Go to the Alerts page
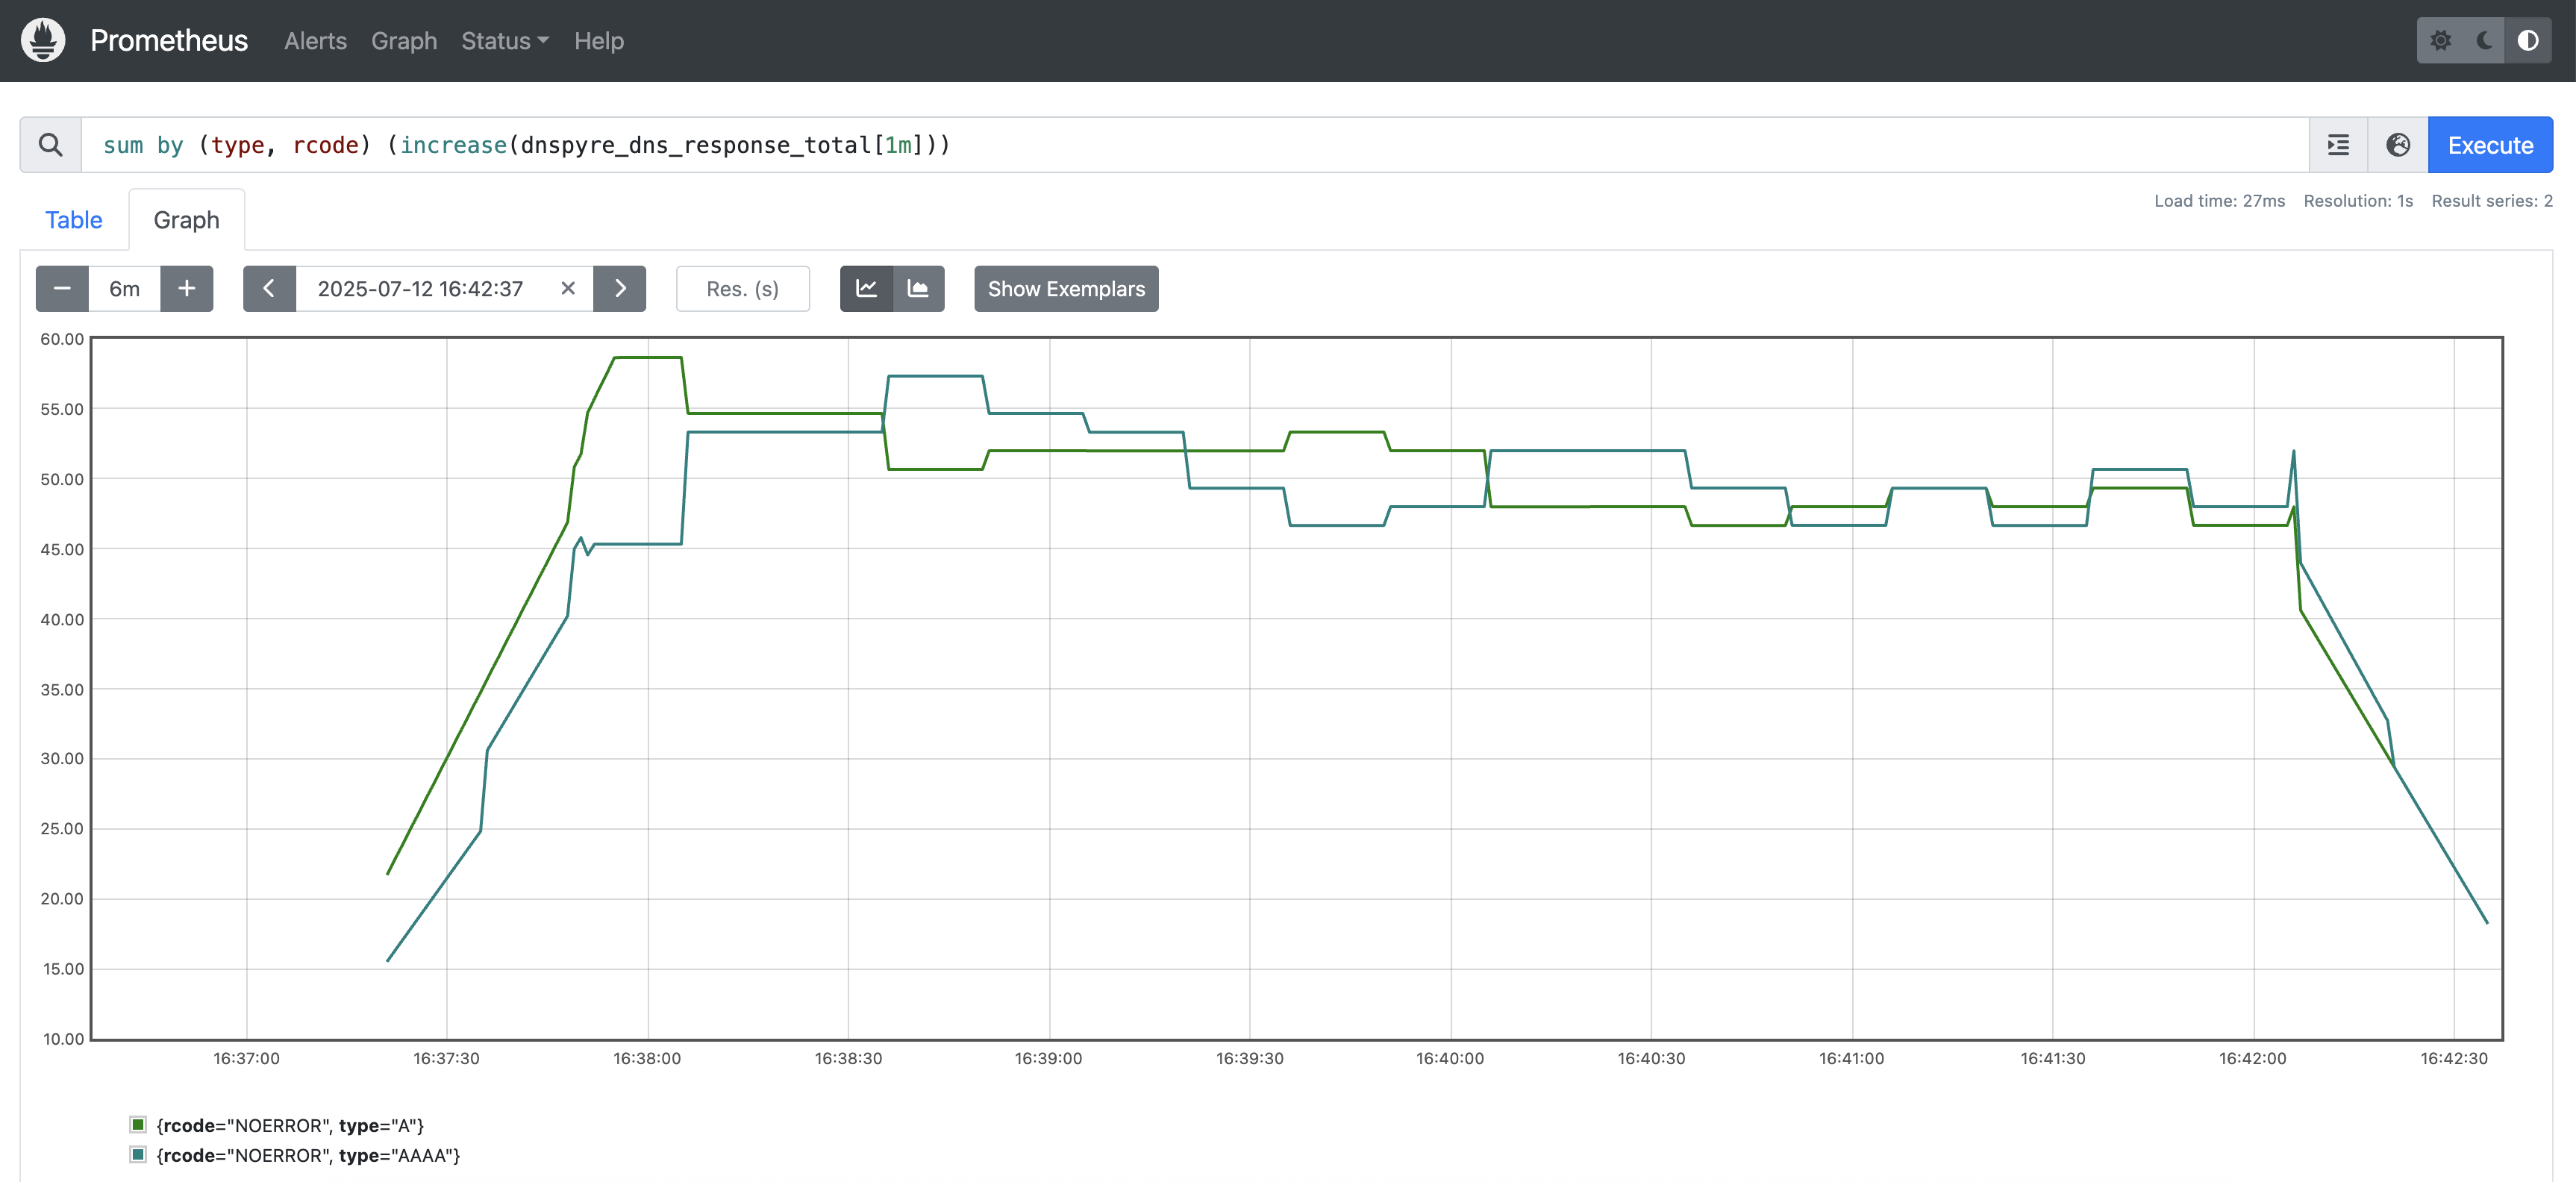Viewport: 2576px width, 1182px height. (x=315, y=41)
